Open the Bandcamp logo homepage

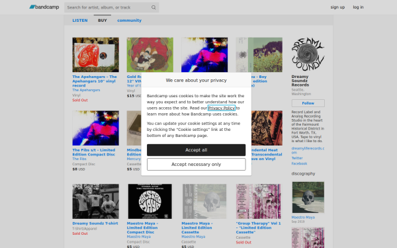point(44,7)
